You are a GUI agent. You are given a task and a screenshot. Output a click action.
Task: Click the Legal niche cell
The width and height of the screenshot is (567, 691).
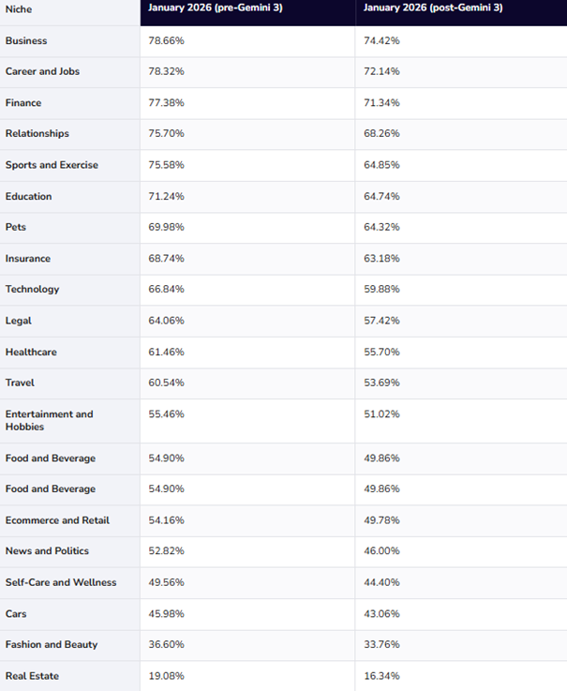click(x=18, y=320)
